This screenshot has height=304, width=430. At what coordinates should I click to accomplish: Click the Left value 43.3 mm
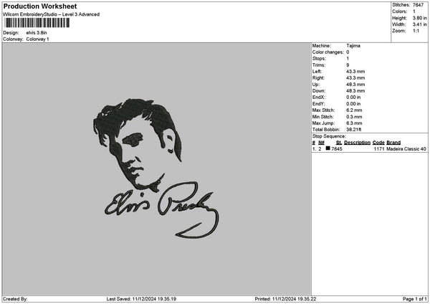(x=355, y=72)
